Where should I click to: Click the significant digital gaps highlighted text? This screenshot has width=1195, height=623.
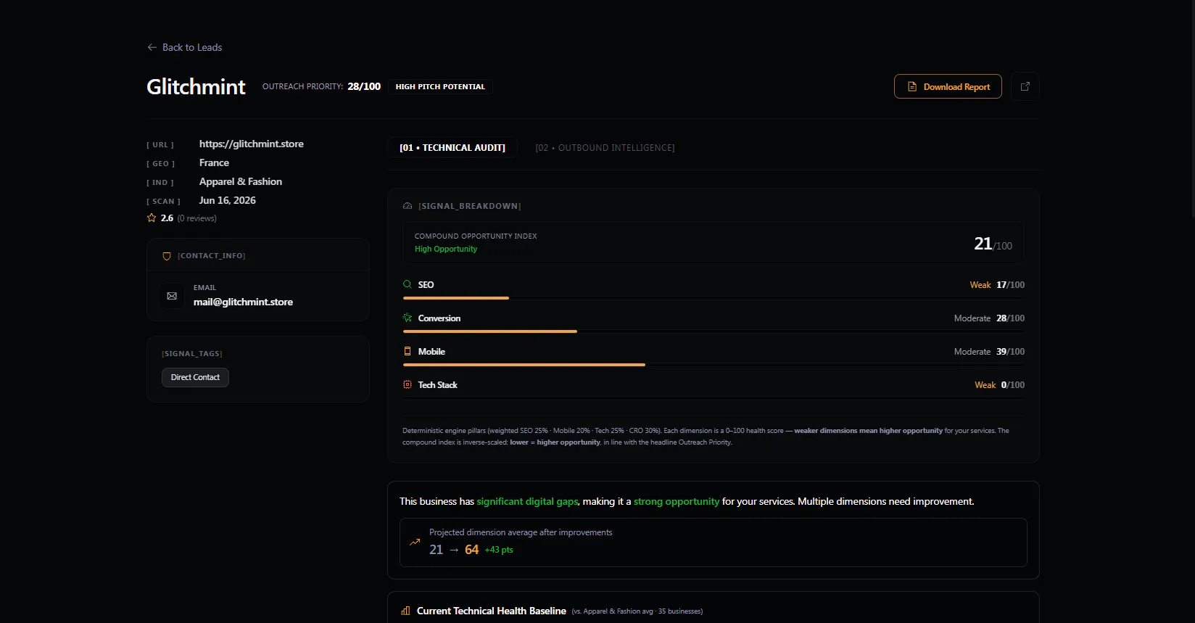(x=527, y=501)
